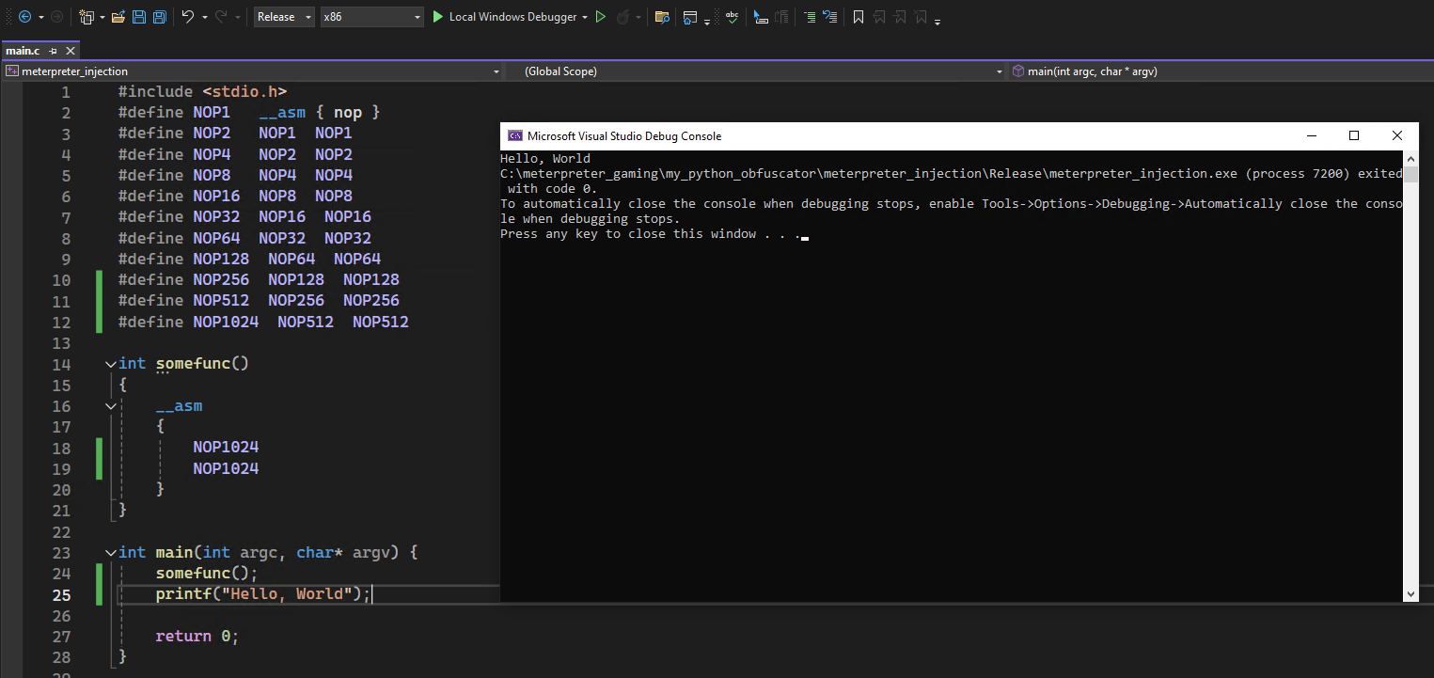Collapse the somefunc function block
This screenshot has height=678, width=1434.
112,364
